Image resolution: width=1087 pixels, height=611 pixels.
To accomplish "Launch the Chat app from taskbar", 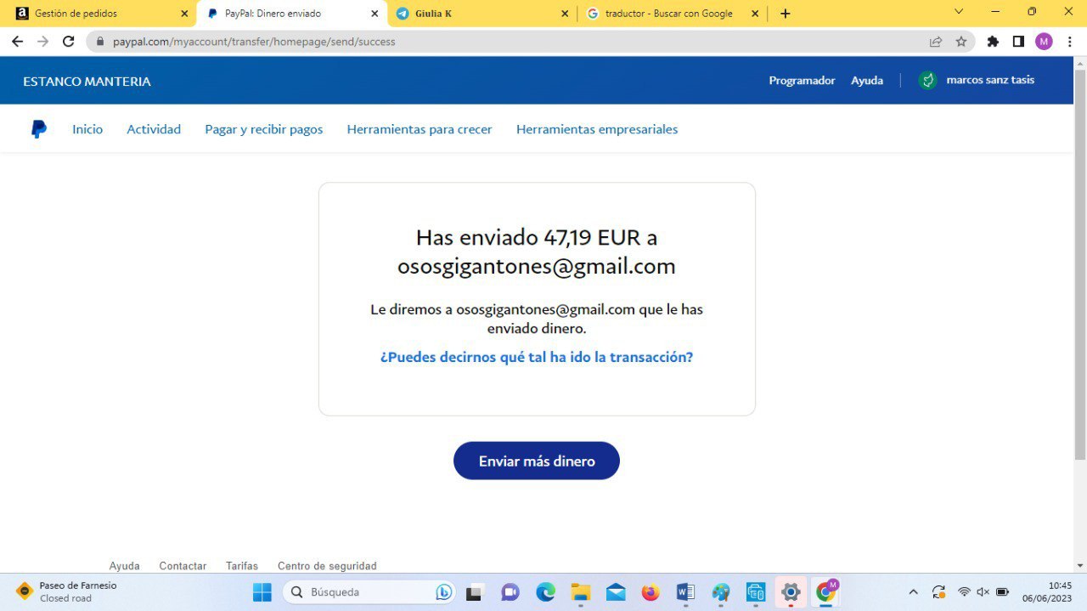I will tap(510, 592).
